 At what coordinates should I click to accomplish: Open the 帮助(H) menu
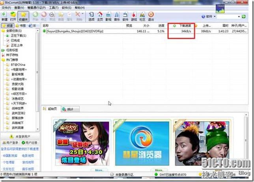[x=80, y=8]
